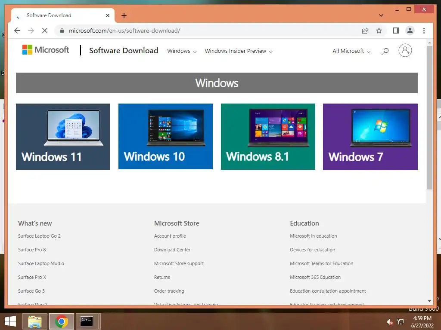
Task: Open Microsoft Store support link
Action: pyautogui.click(x=179, y=263)
